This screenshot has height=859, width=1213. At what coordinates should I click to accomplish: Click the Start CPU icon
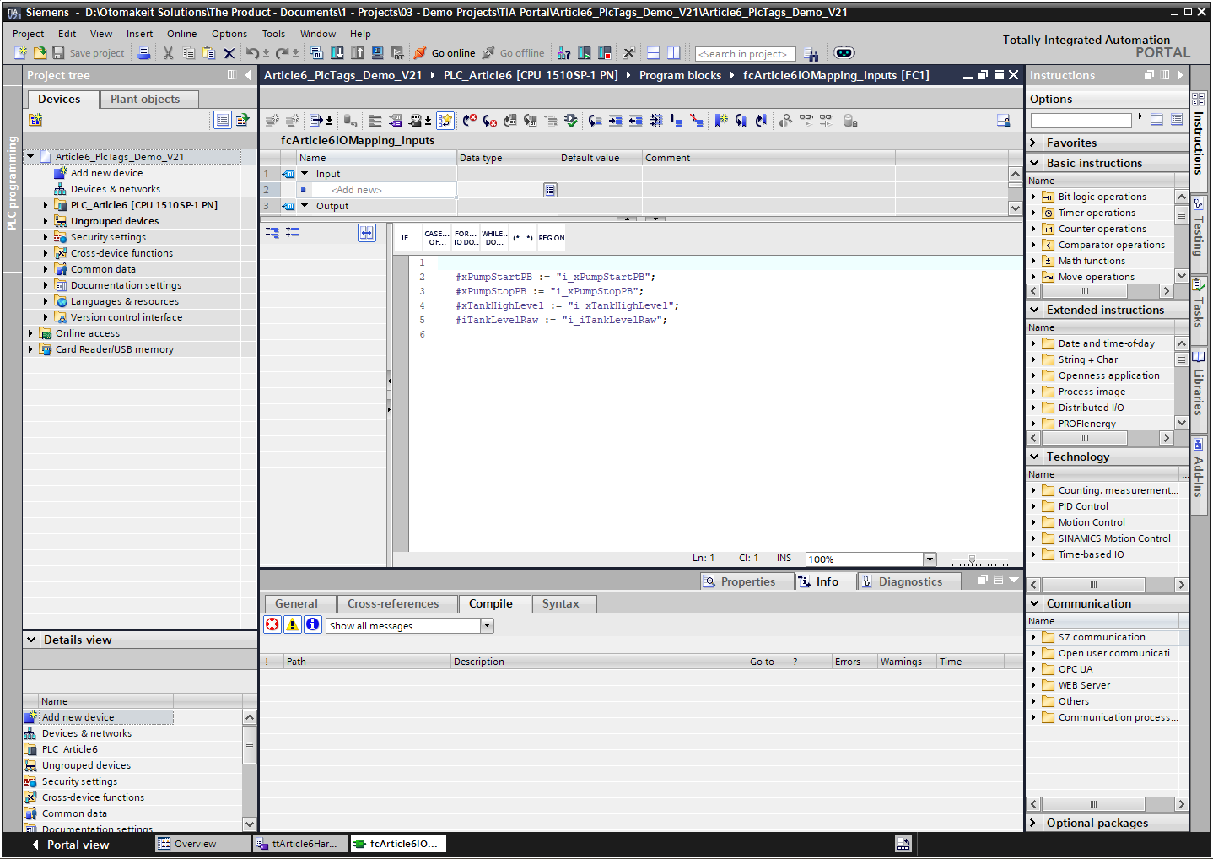(x=585, y=52)
